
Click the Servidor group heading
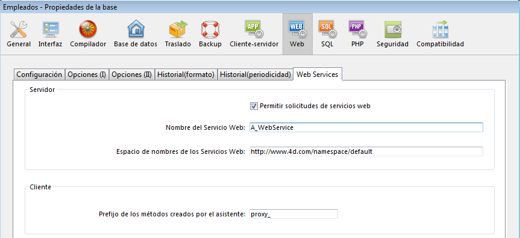point(42,90)
